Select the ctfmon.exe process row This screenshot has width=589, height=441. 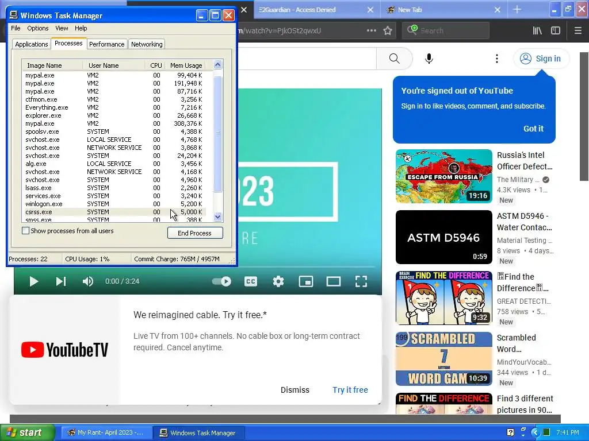point(114,99)
